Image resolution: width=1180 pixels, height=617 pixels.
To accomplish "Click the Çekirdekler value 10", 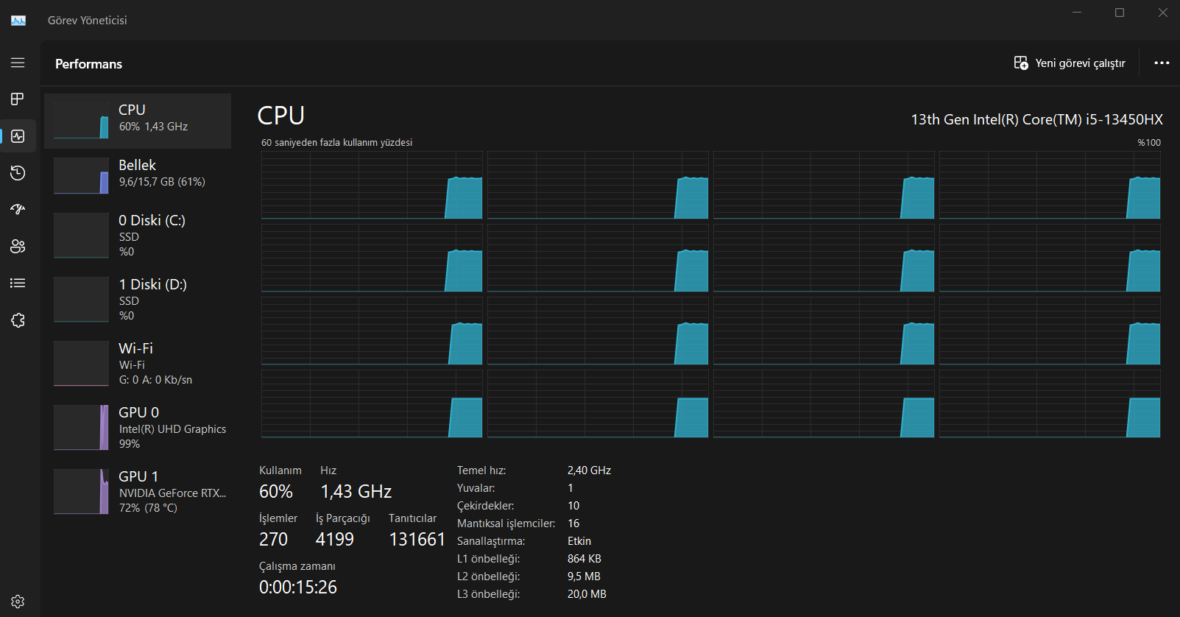I will point(573,506).
